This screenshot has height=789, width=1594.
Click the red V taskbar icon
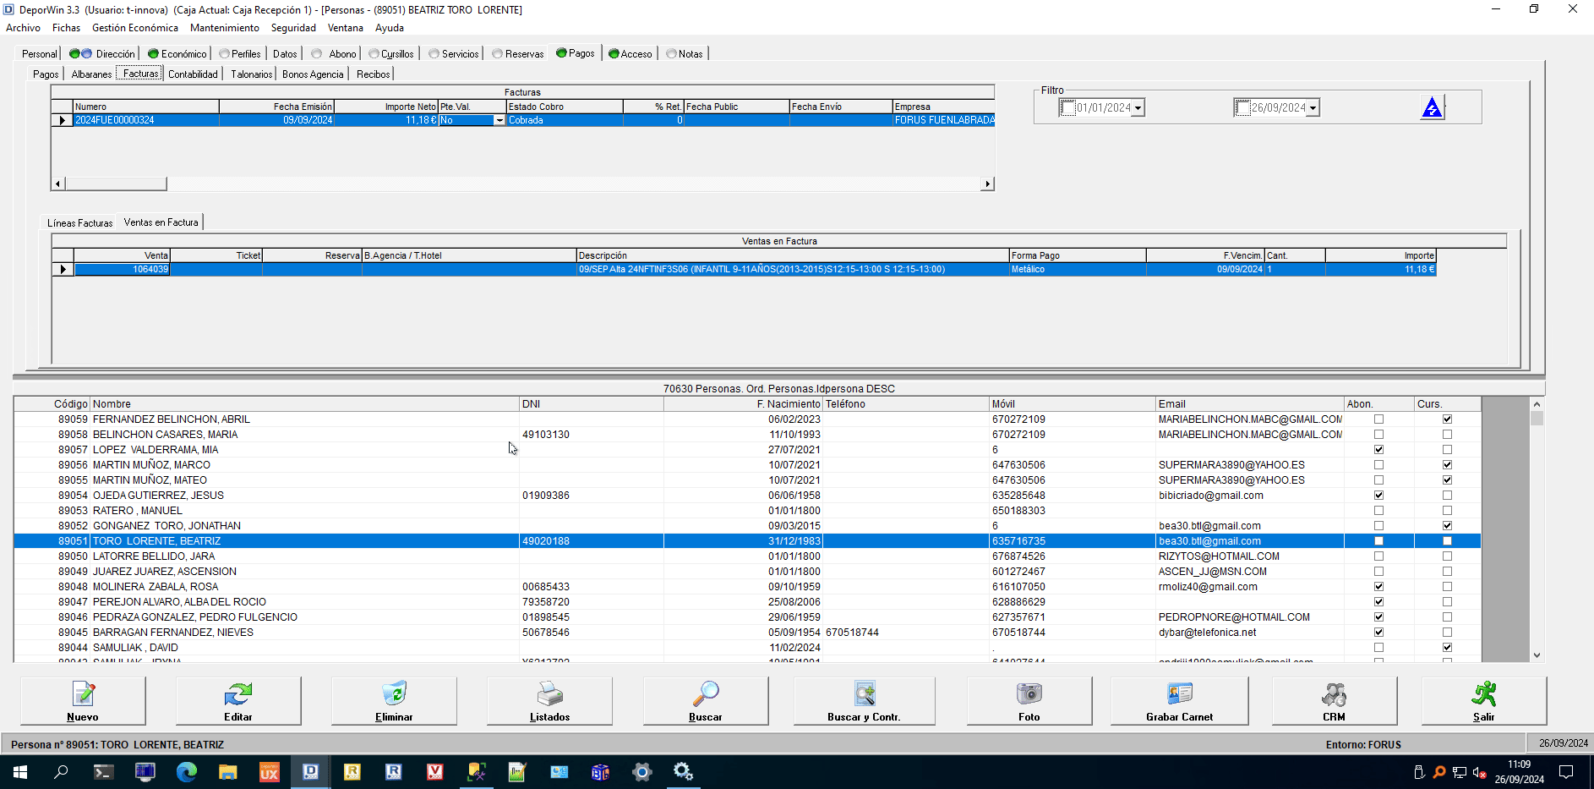click(x=434, y=771)
